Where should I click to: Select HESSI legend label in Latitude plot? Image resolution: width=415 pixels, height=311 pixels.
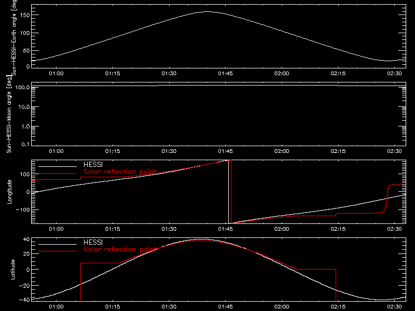tap(93, 242)
